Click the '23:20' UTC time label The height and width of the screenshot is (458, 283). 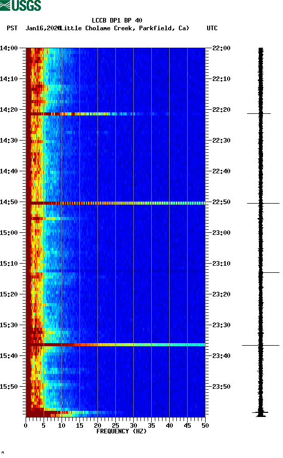click(x=221, y=294)
